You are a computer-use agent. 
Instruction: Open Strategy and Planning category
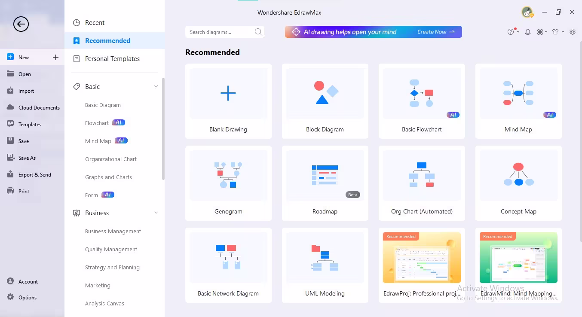[112, 267]
